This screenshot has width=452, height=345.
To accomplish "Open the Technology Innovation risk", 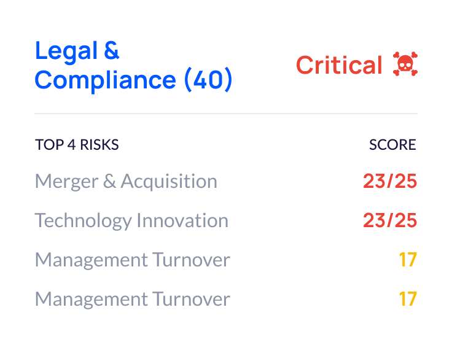I will (x=131, y=221).
